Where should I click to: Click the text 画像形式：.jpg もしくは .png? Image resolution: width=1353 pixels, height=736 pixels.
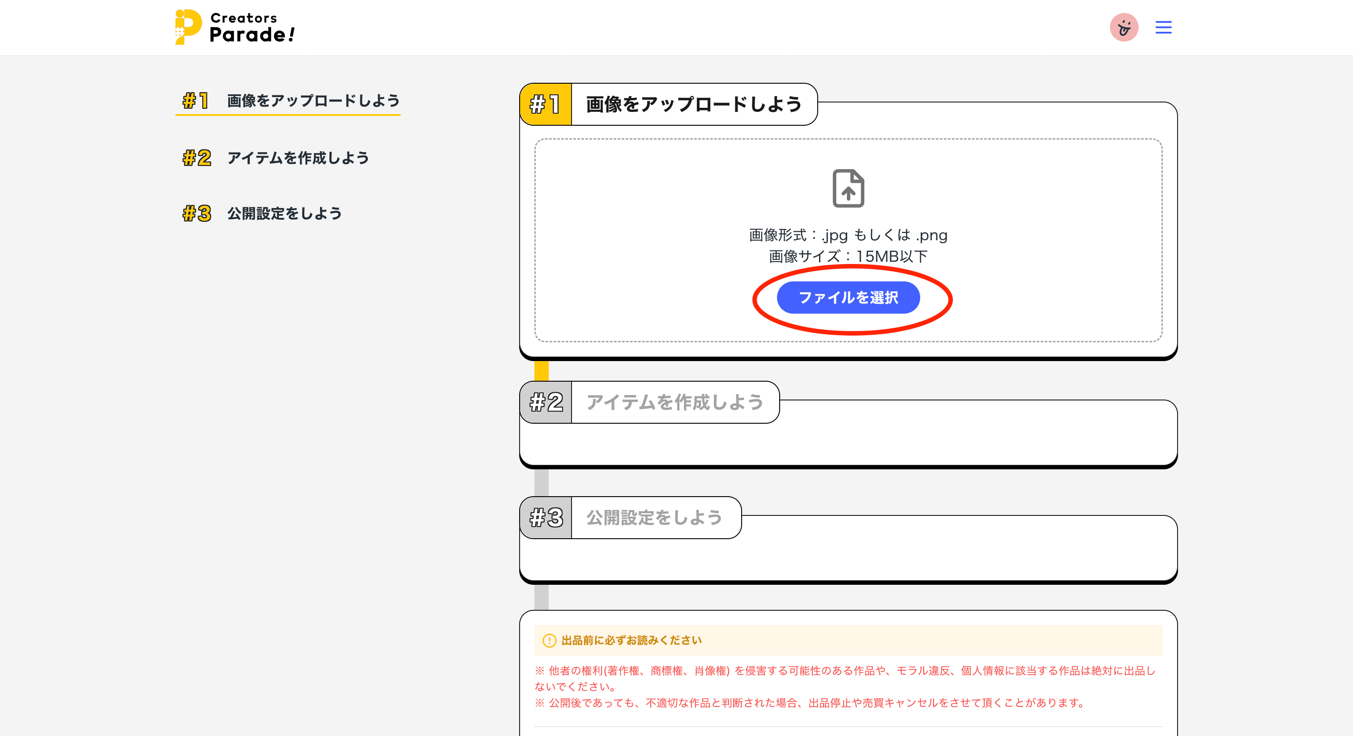tap(848, 234)
